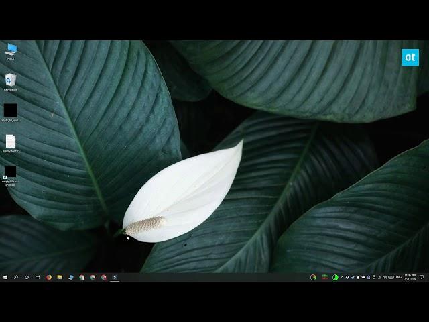Image resolution: width=429 pixels, height=322 pixels.
Task: Select the white empty file text document
Action: coord(11,143)
